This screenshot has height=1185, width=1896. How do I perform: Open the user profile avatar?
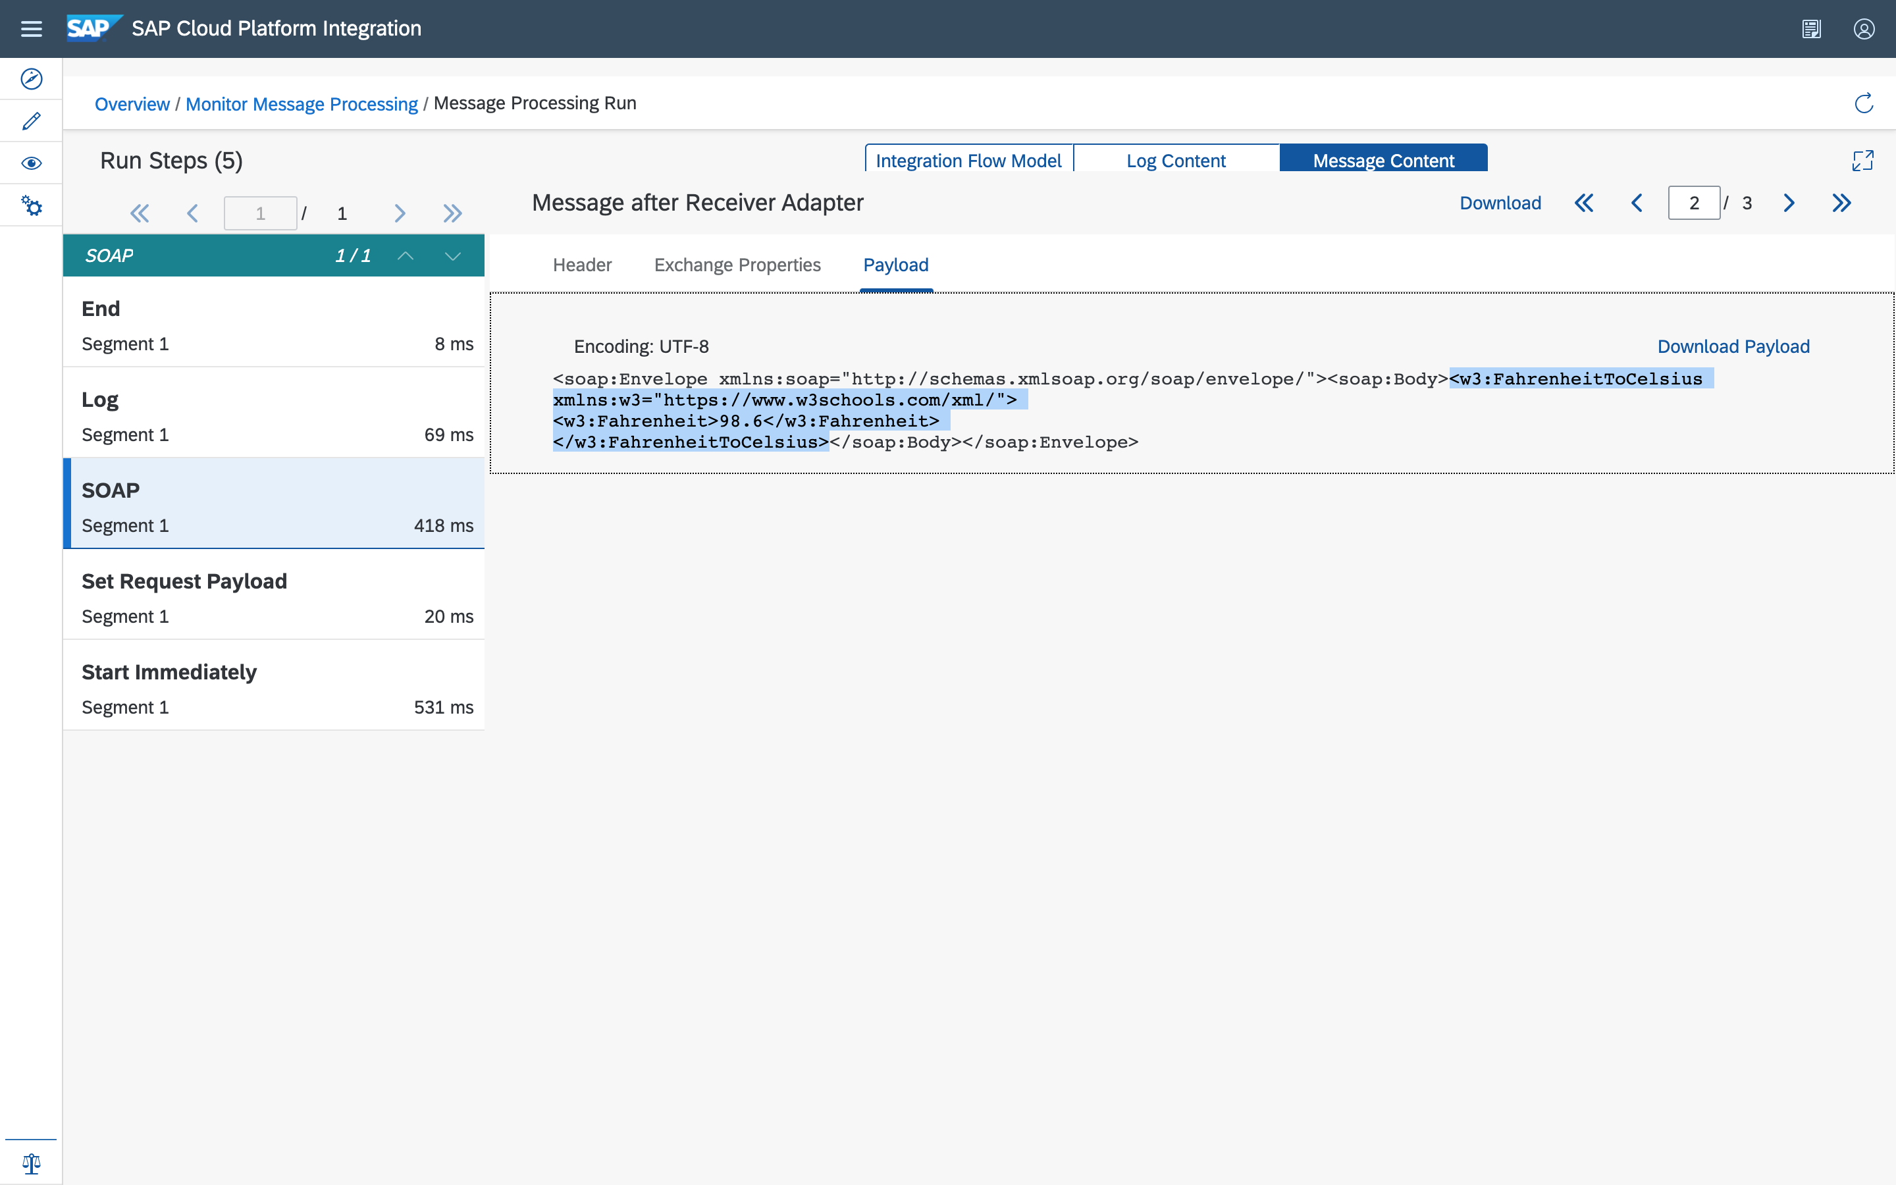pos(1864,29)
